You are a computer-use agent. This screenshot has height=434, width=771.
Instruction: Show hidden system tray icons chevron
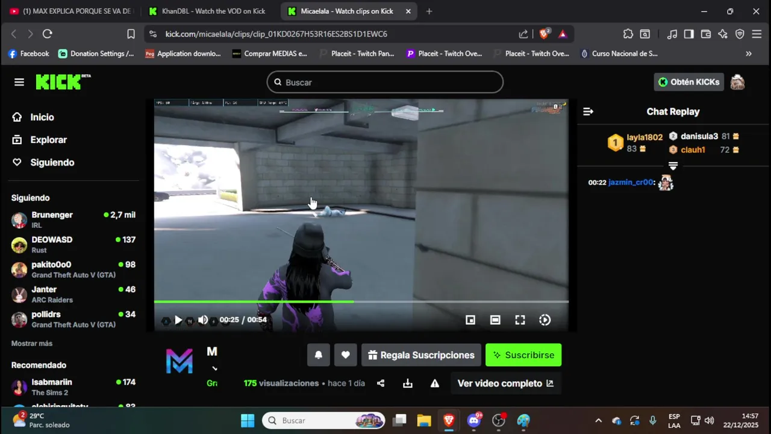(x=598, y=420)
